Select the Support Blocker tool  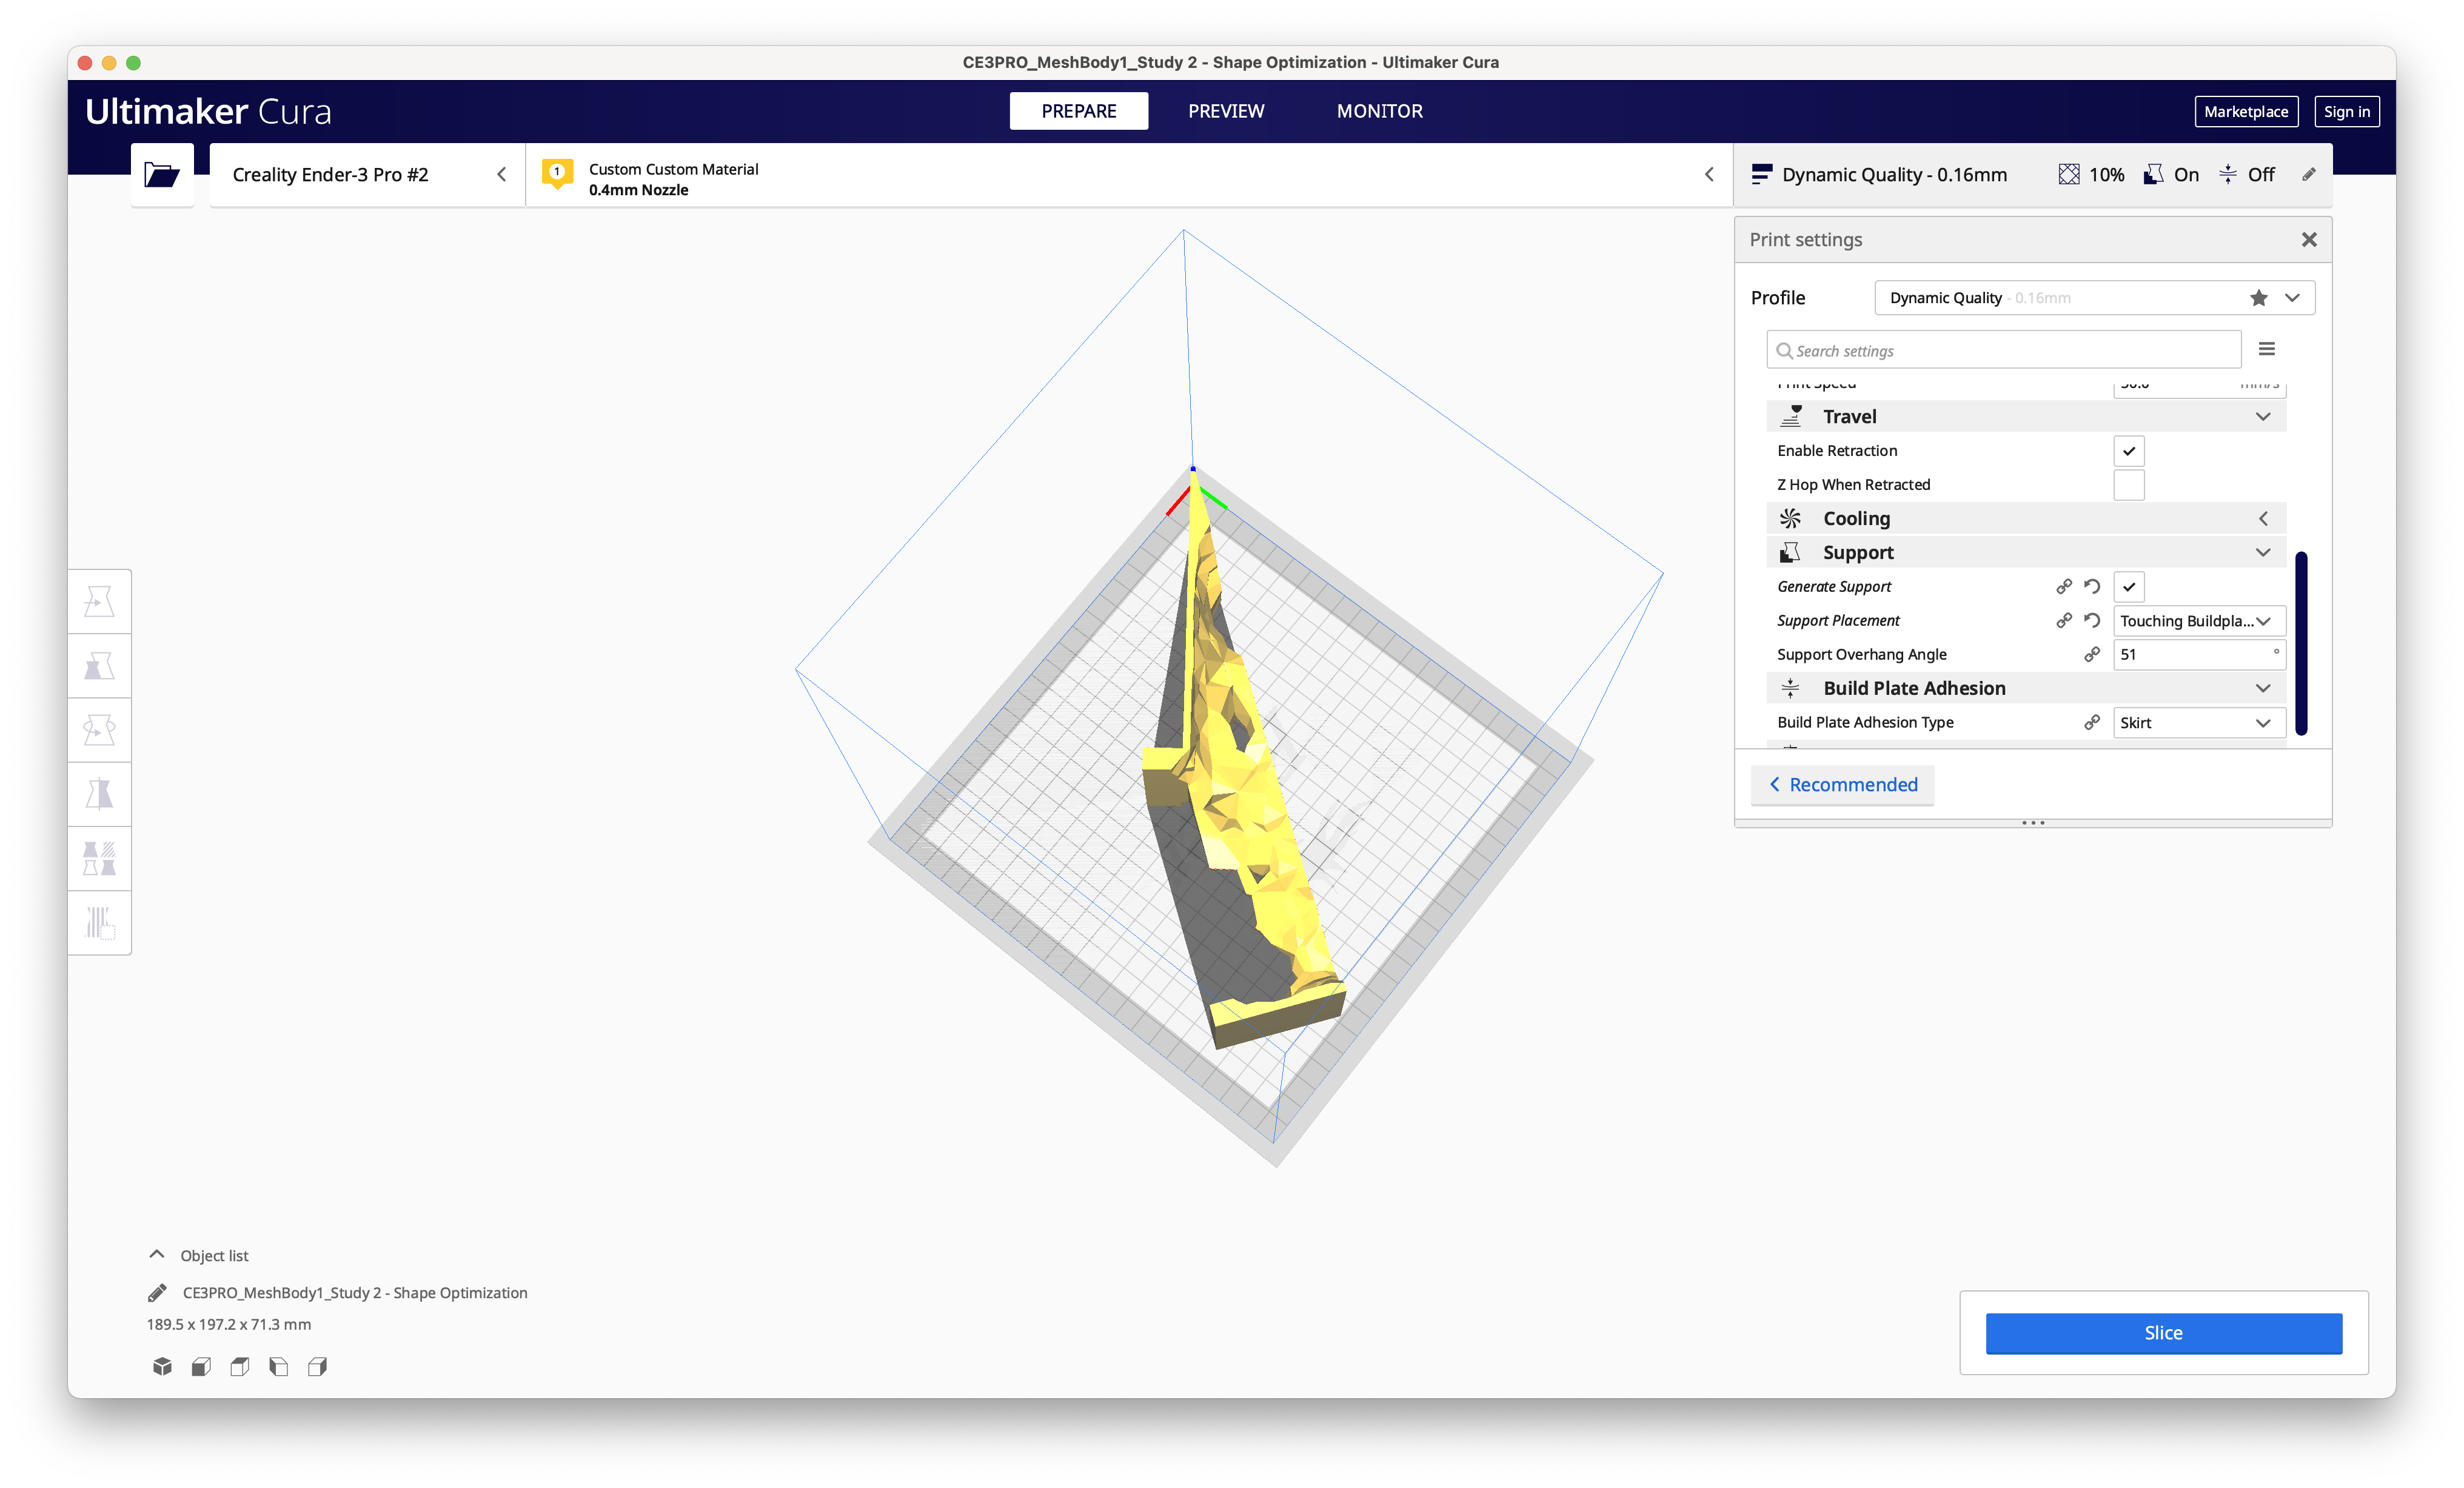[99, 922]
